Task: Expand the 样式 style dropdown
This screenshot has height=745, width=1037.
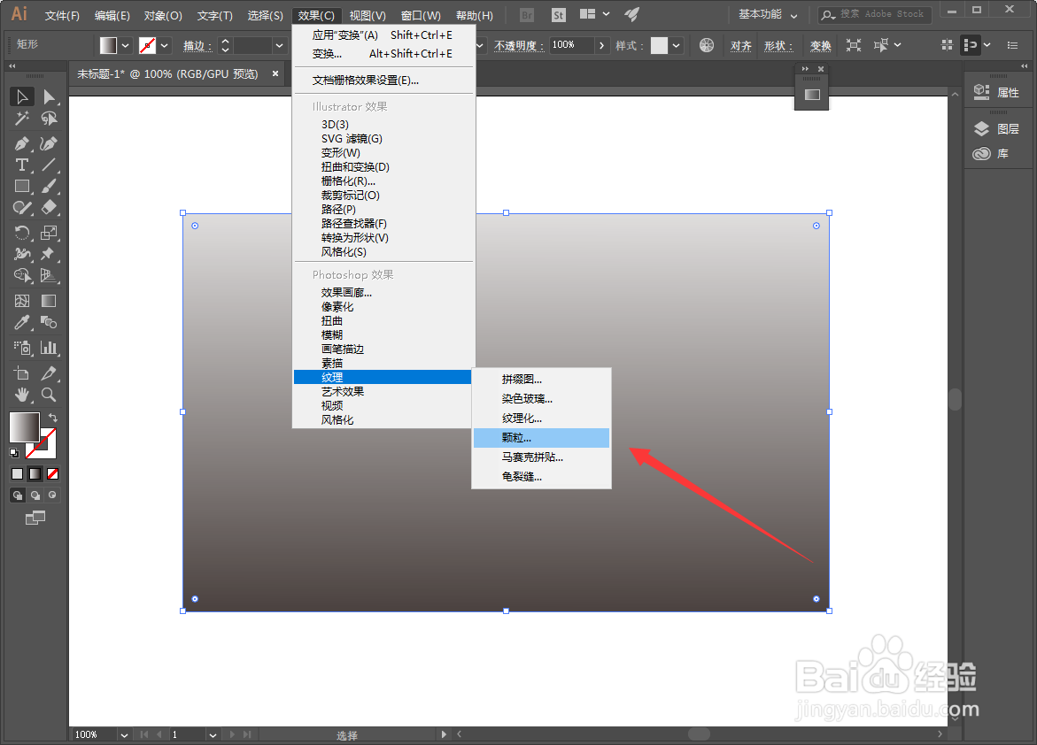Action: [x=677, y=44]
